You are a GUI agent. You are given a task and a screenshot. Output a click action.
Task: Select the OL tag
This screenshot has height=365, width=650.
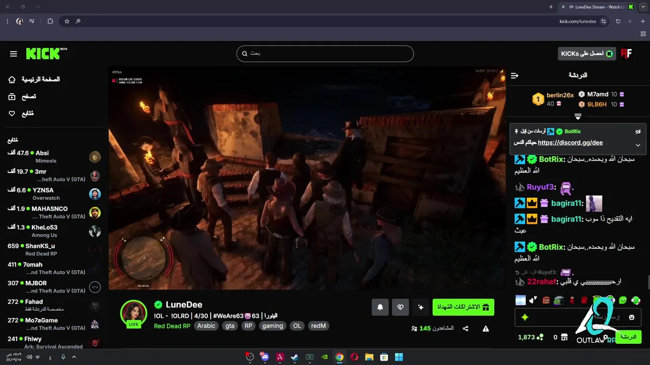(297, 326)
